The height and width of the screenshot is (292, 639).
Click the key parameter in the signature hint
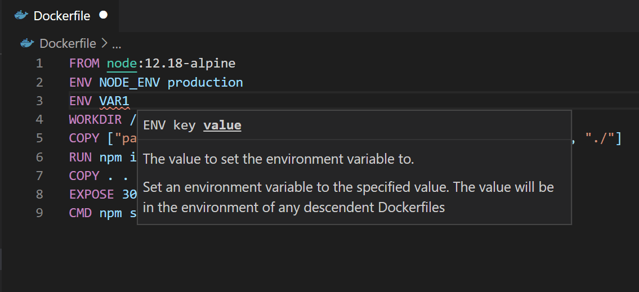click(x=184, y=125)
